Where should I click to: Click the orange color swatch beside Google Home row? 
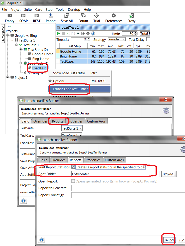pos(58,51)
